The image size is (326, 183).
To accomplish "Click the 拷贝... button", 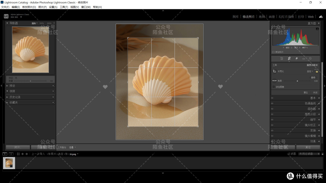I will click(x=18, y=147).
